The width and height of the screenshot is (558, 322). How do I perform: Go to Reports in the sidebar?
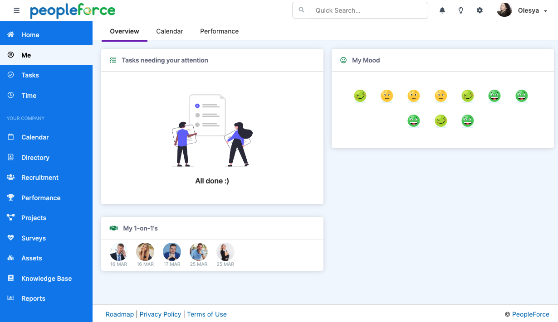click(x=46, y=298)
